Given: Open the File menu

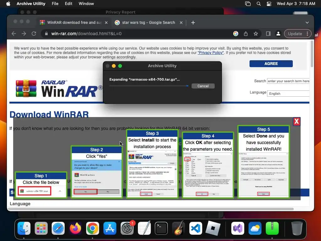Looking at the screenshot, I should pyautogui.click(x=55, y=3).
